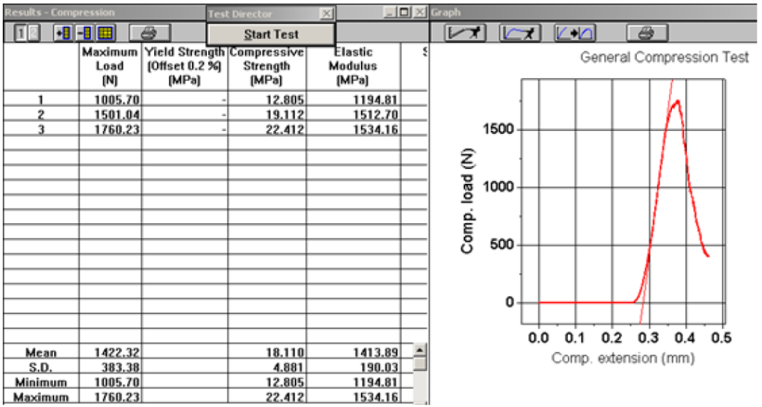Click the Compressive Strength column header
762x407 pixels.
click(267, 65)
